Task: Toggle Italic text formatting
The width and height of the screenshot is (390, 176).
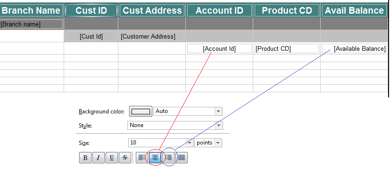Action: point(99,158)
